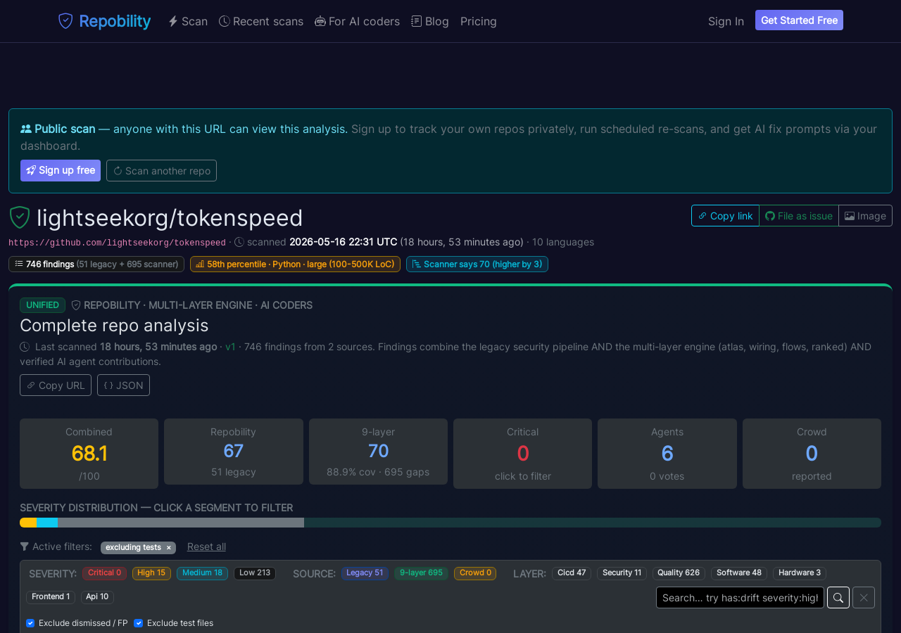901x633 pixels.
Task: Click the Agents 6 score card
Action: [x=667, y=454]
